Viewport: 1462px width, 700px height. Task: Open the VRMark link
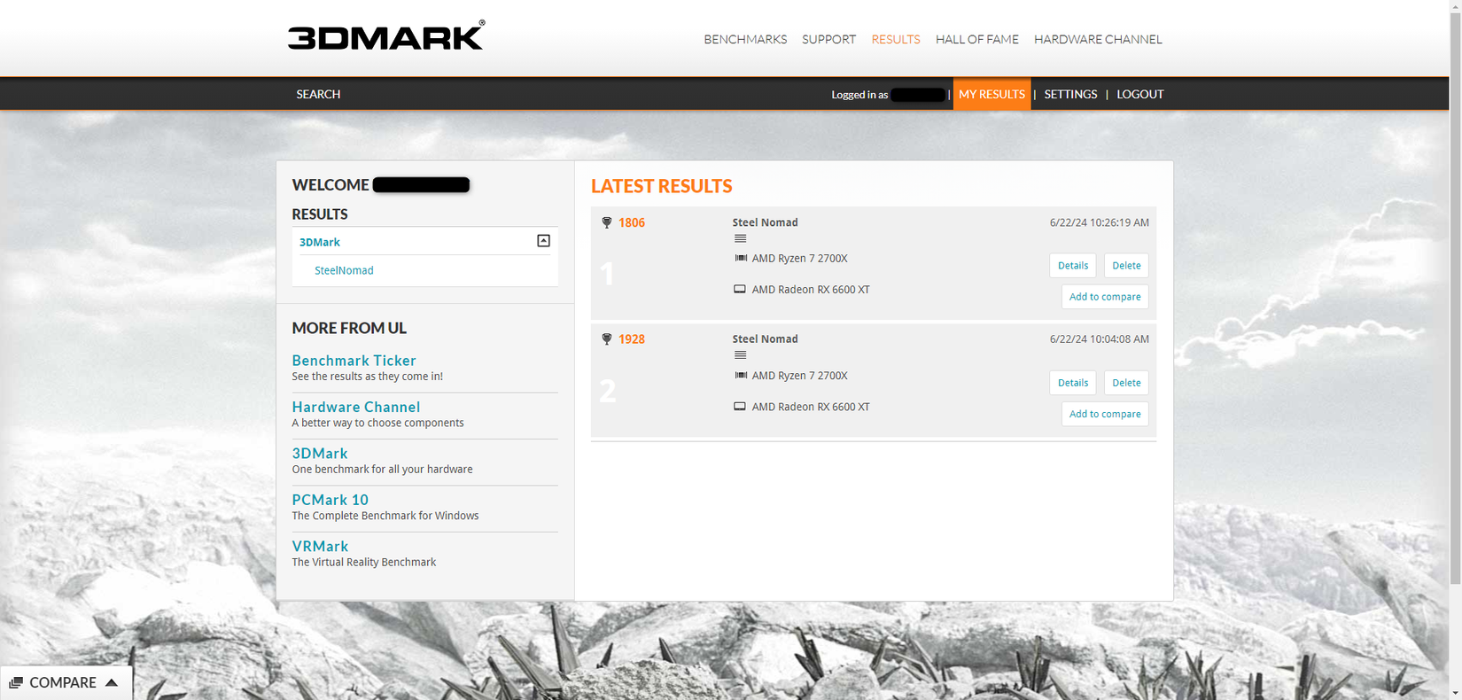[x=320, y=547]
